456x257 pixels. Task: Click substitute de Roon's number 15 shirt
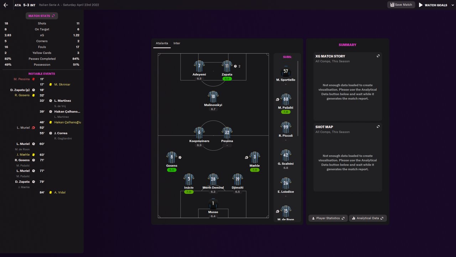(286, 211)
